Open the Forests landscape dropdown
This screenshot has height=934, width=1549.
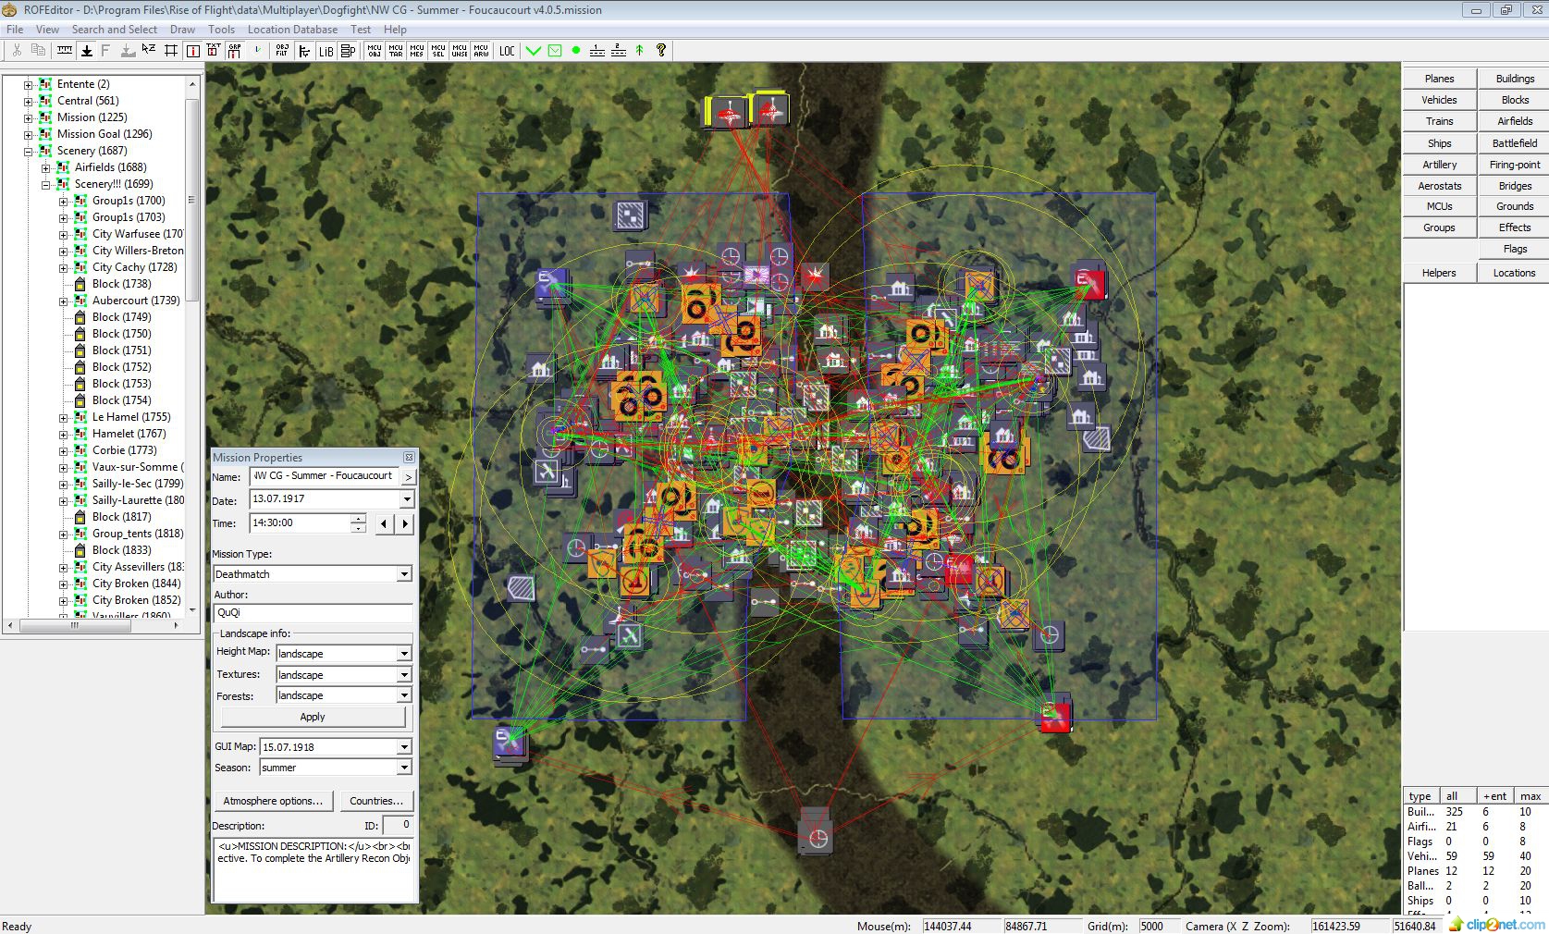[404, 695]
